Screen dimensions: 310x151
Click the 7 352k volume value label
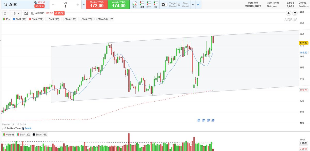click(303, 143)
